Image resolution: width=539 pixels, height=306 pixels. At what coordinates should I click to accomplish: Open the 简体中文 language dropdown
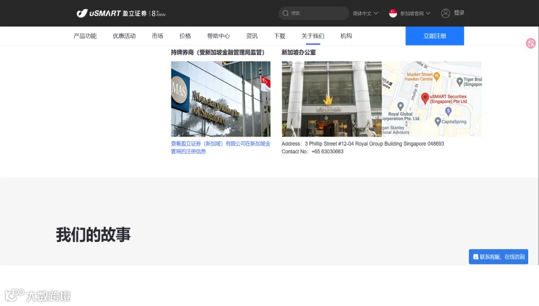click(x=365, y=13)
